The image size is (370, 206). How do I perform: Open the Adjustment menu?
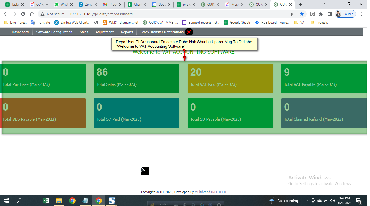[x=105, y=32]
